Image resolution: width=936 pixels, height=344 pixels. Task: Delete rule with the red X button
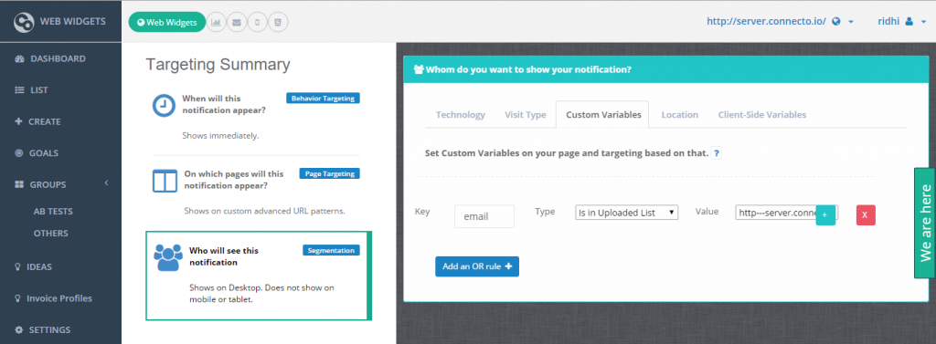(866, 214)
